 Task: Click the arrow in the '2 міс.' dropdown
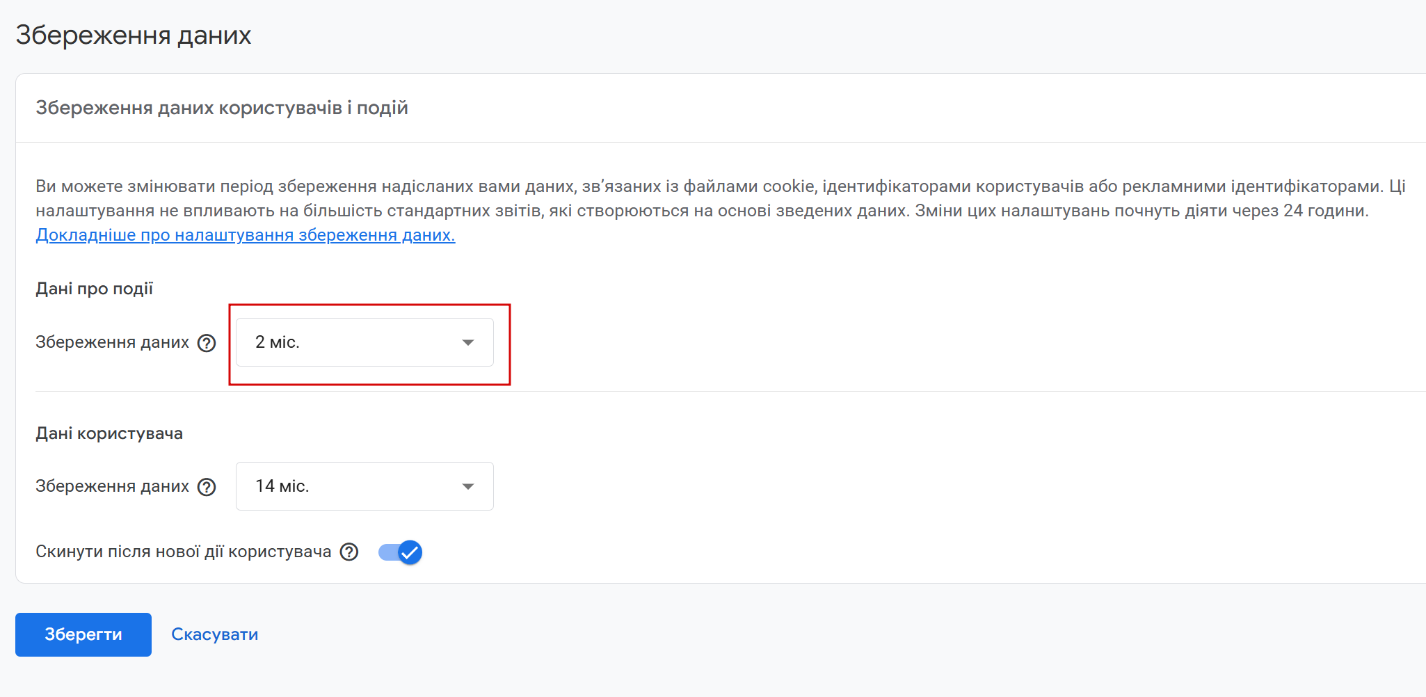(x=468, y=342)
